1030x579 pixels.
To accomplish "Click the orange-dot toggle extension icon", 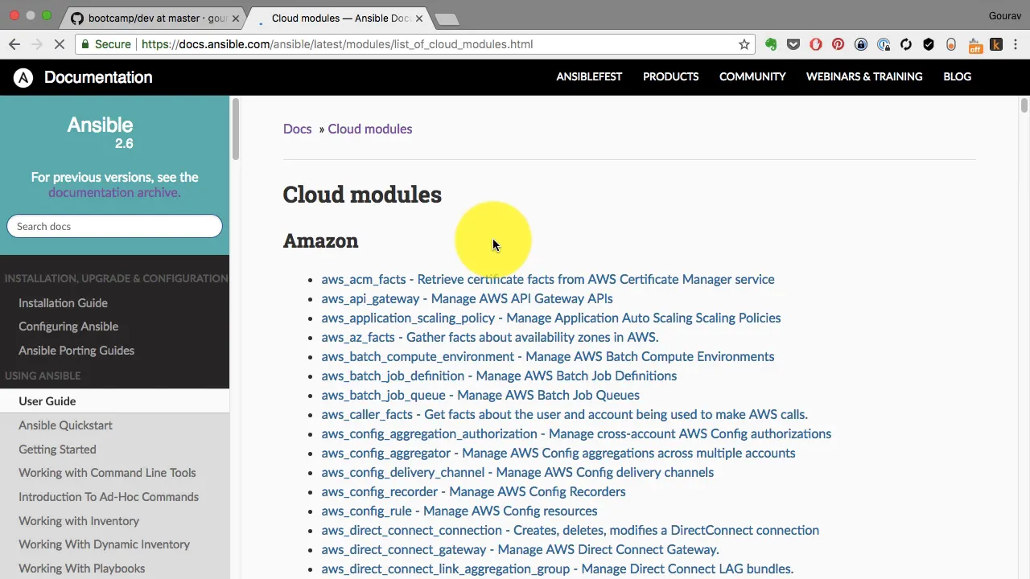I will (951, 44).
